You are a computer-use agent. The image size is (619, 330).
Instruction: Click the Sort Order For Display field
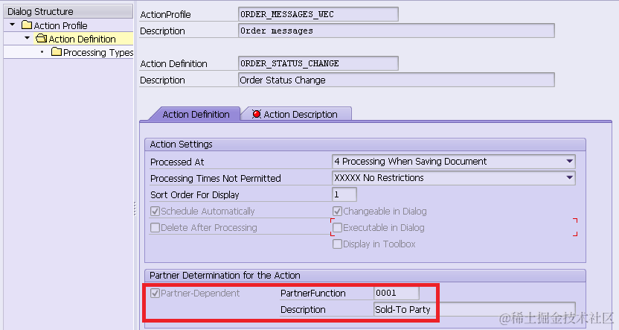click(x=344, y=194)
